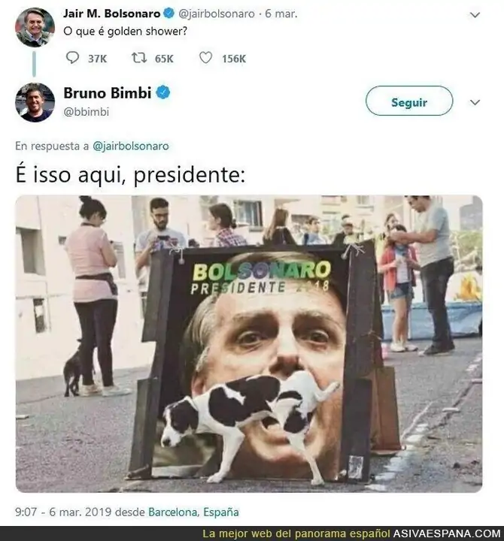Click the Jair M. Bolsonaro display name

pyautogui.click(x=111, y=14)
